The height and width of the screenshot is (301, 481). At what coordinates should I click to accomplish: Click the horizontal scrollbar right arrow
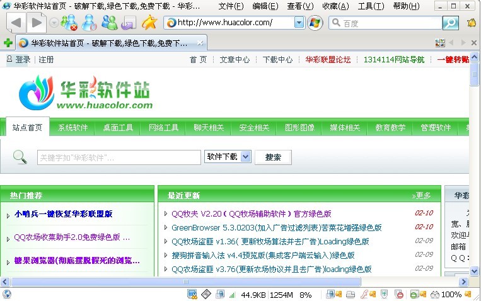pyautogui.click(x=463, y=281)
